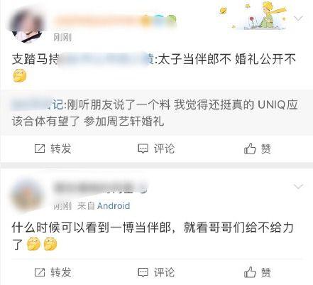Screen dimensions: 313x285
Task: Click the 转发 label on the first post
Action: (61, 149)
